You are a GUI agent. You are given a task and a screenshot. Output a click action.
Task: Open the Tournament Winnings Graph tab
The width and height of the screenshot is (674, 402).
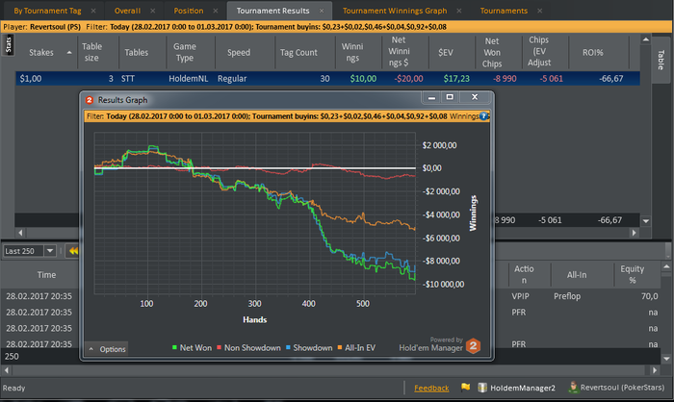(x=395, y=11)
